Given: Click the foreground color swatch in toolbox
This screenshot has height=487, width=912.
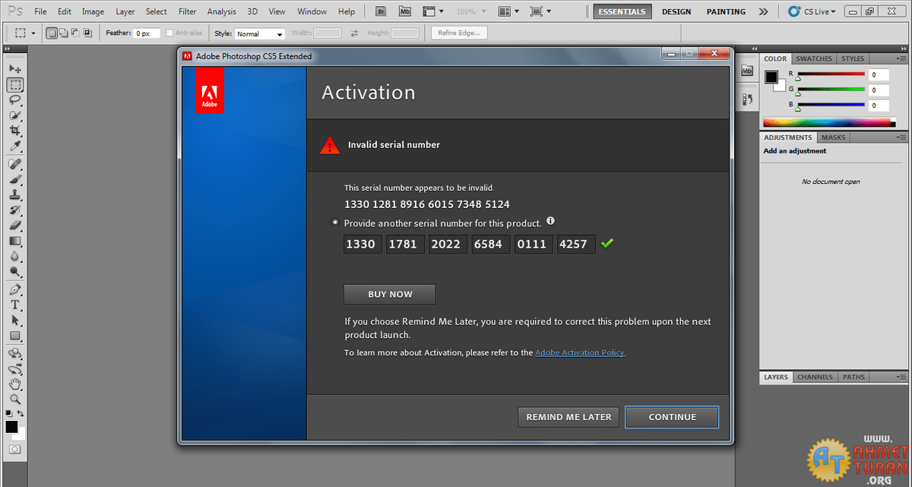Looking at the screenshot, I should (x=11, y=427).
